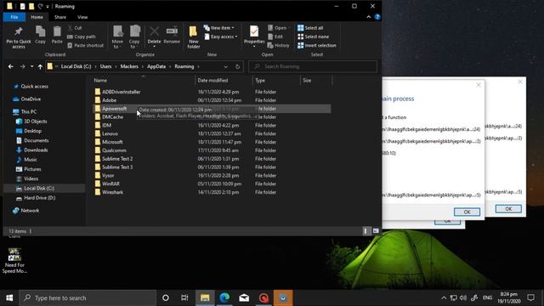Screen dimensions: 544x306
Task: Open Need For Speed desktop shortcut
Action: tap(14, 261)
